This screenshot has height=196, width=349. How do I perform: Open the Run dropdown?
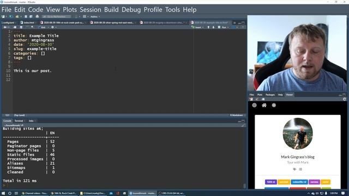pyautogui.click(x=224, y=27)
